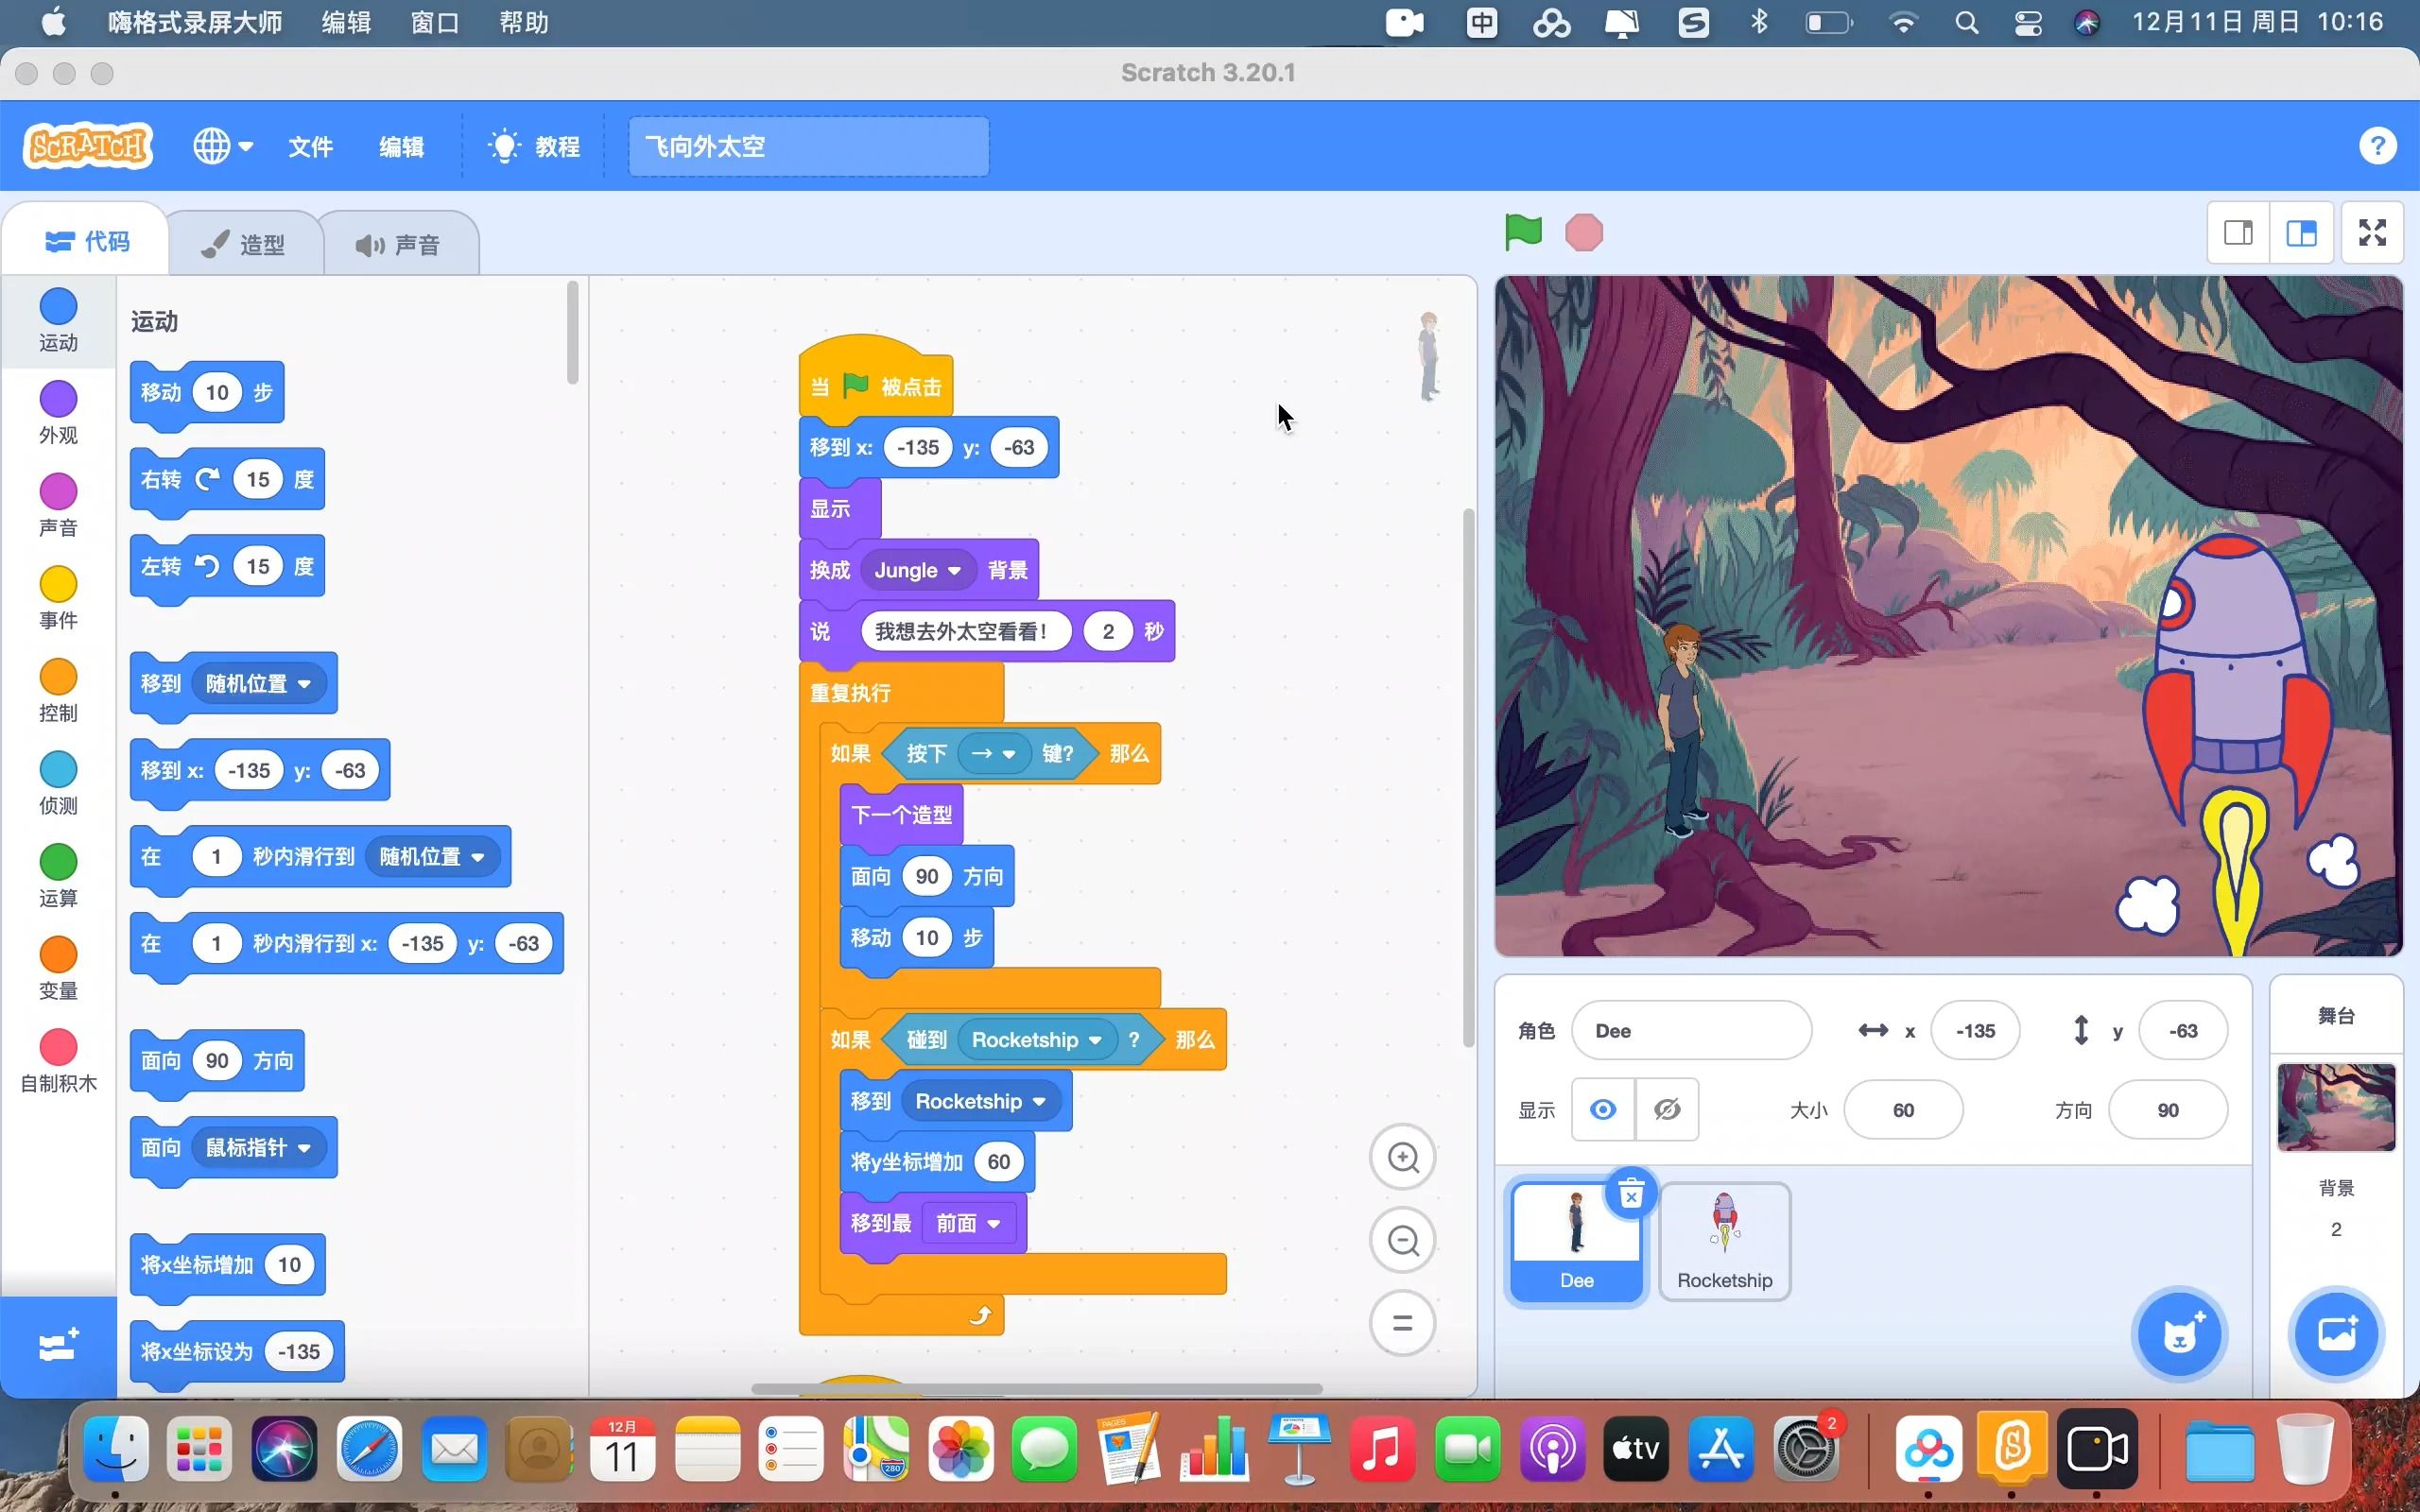Screen dimensions: 2420x1512
Task: Open 随机位置 dropdown in palette 移到 block
Action: [x=258, y=684]
